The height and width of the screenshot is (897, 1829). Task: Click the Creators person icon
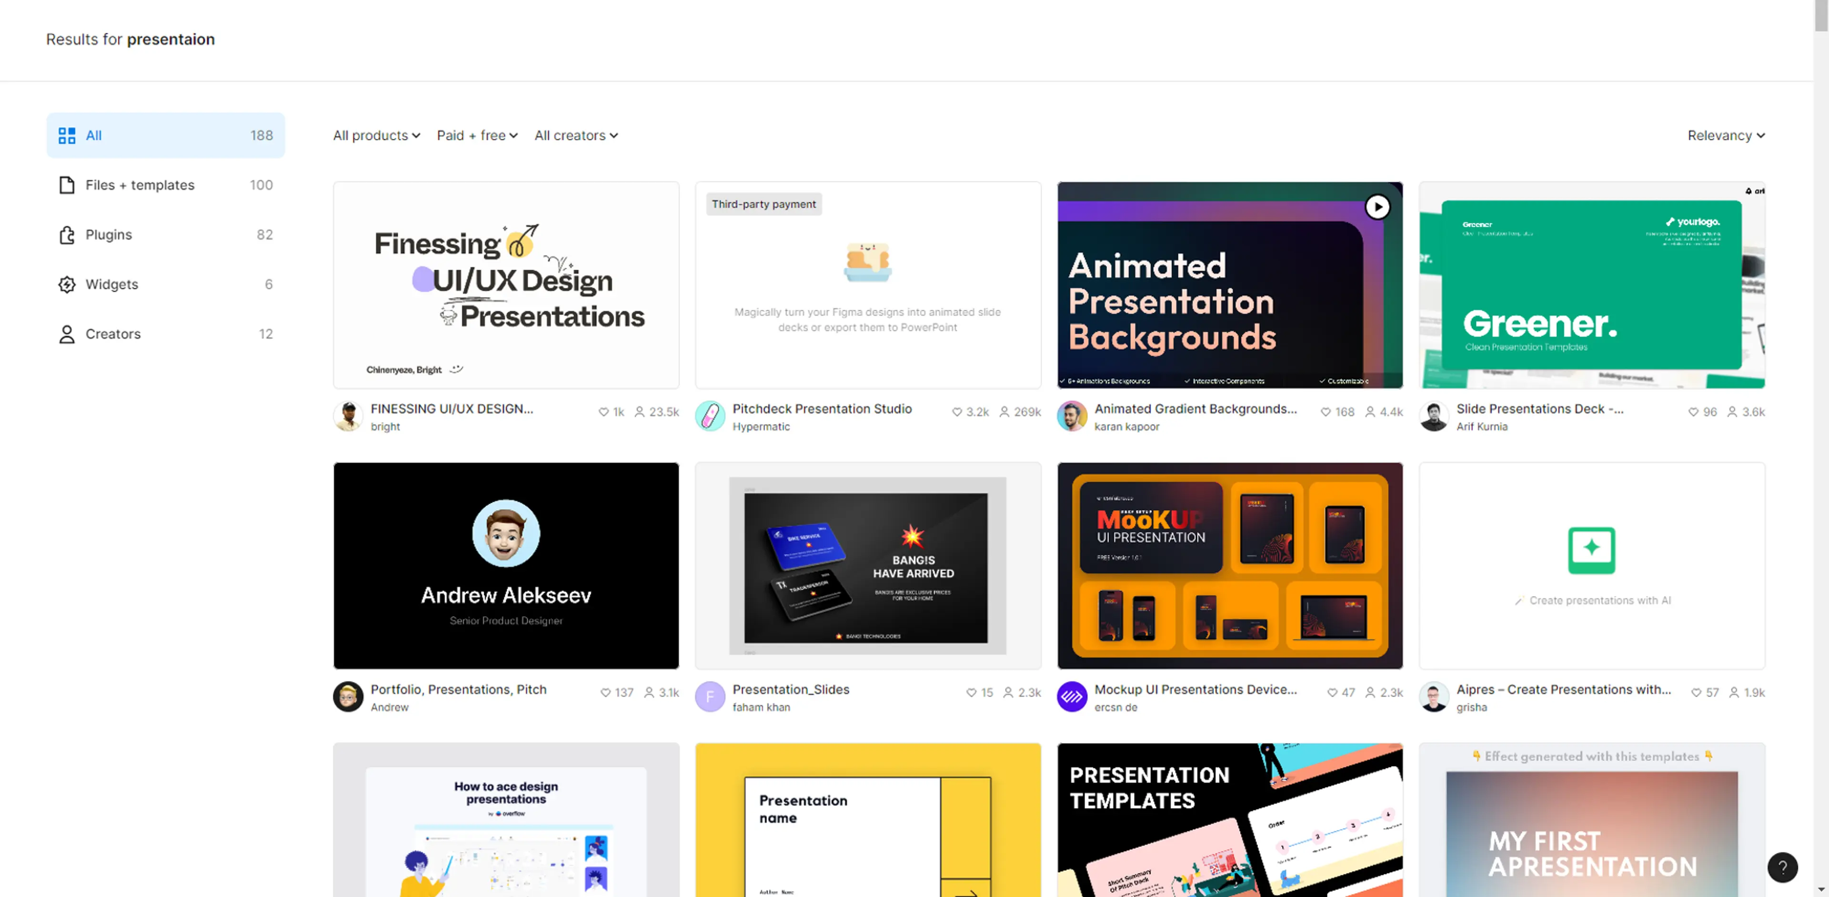coord(67,334)
